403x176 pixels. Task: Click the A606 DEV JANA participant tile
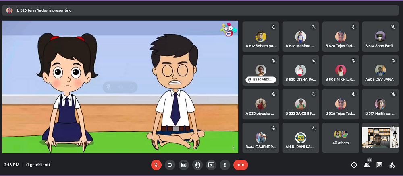pyautogui.click(x=380, y=70)
